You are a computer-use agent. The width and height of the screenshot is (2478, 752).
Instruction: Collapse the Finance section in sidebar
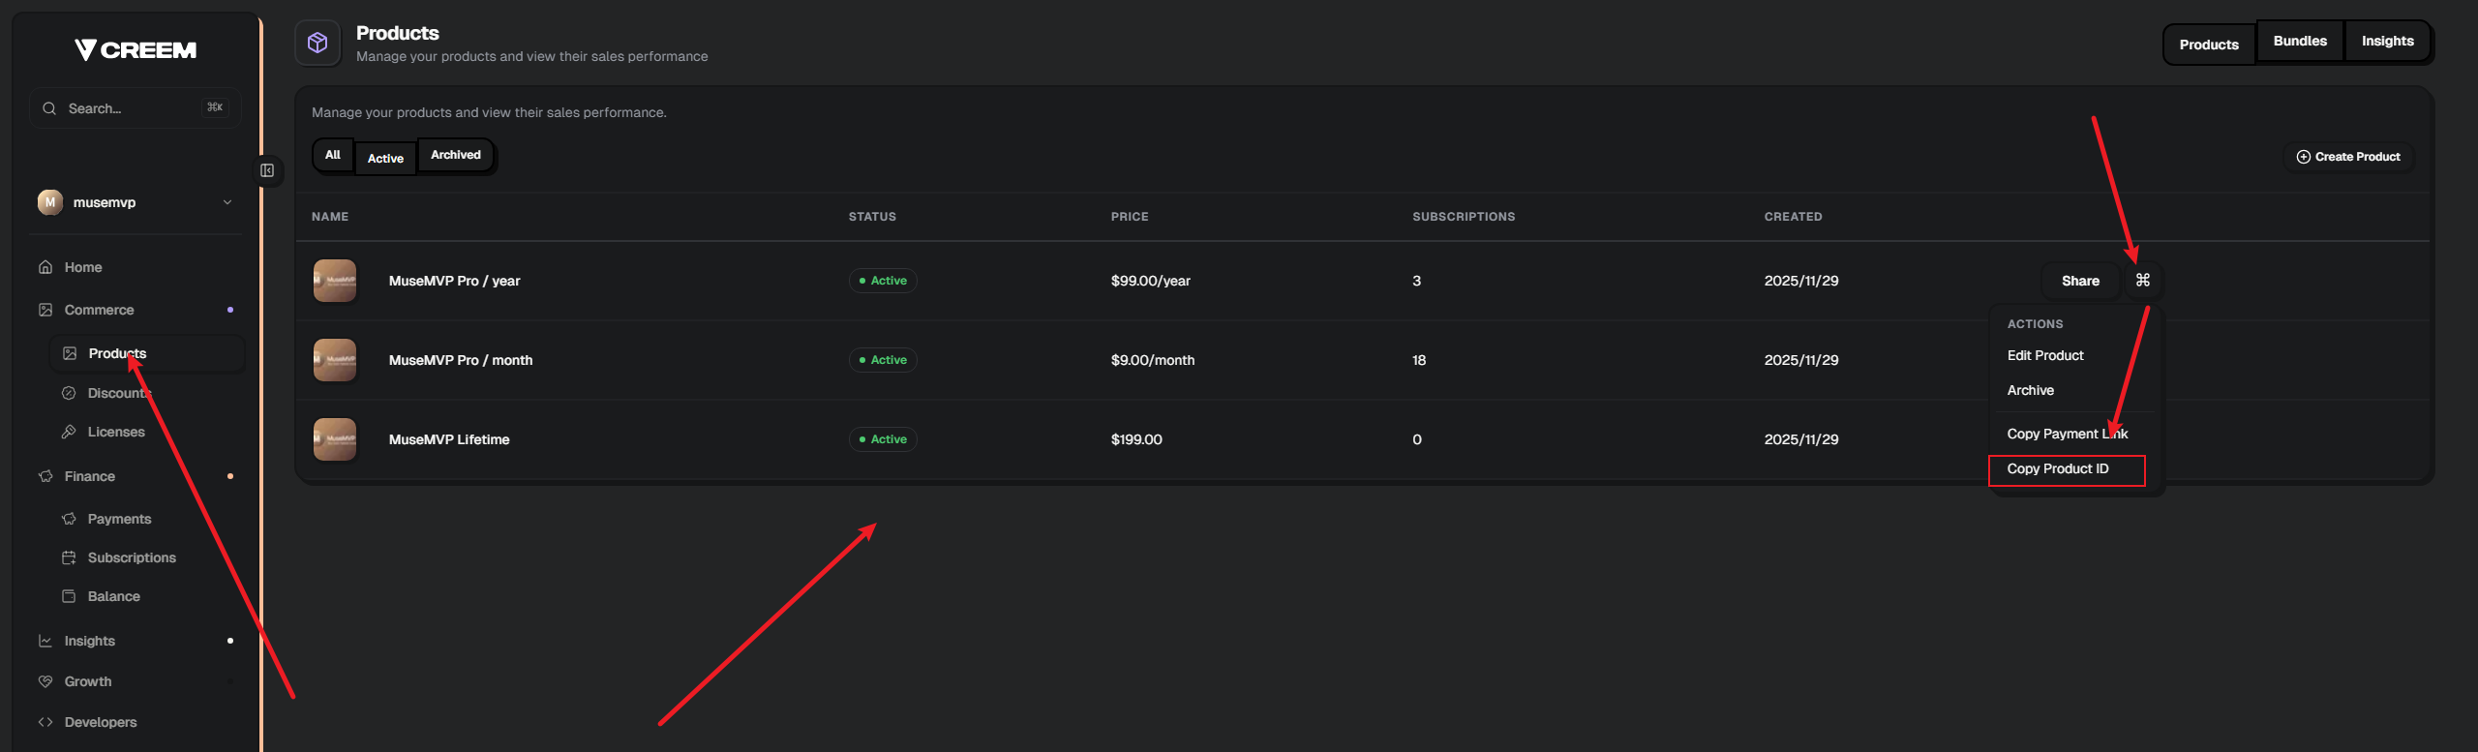[89, 476]
